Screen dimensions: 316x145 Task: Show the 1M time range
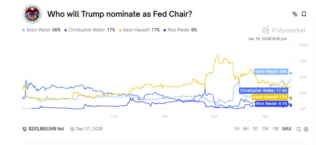(275, 129)
